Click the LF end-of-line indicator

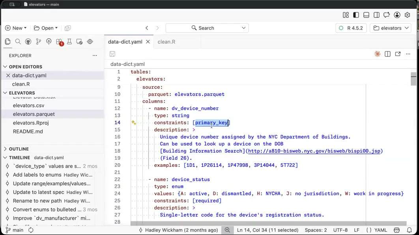pyautogui.click(x=357, y=230)
